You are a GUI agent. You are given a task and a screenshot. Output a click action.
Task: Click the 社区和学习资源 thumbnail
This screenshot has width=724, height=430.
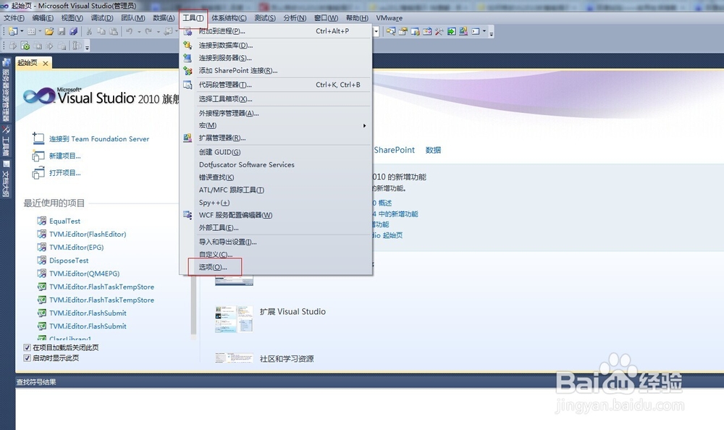pos(234,358)
